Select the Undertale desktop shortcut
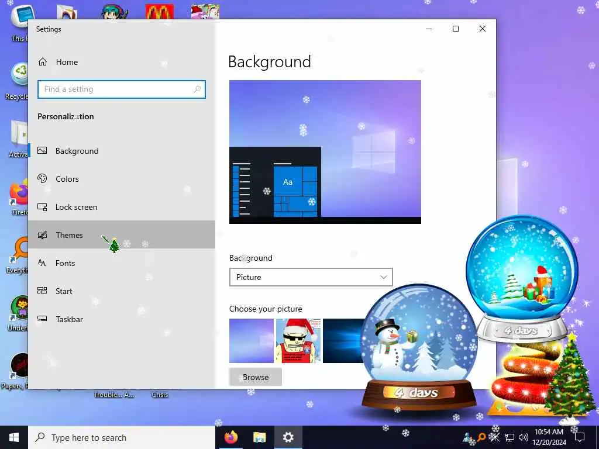The image size is (599, 449). point(18,313)
